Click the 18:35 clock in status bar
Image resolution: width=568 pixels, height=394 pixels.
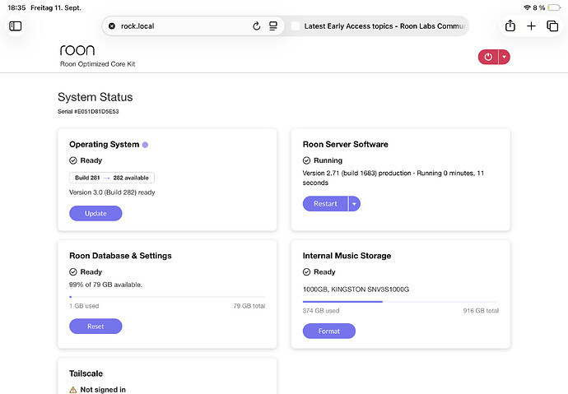click(16, 7)
